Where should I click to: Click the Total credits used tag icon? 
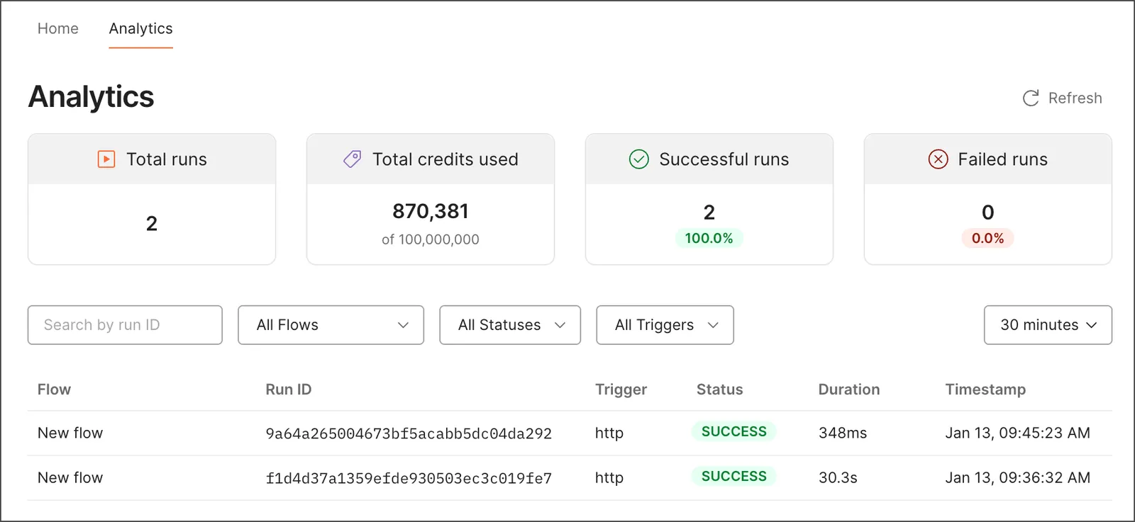click(353, 159)
